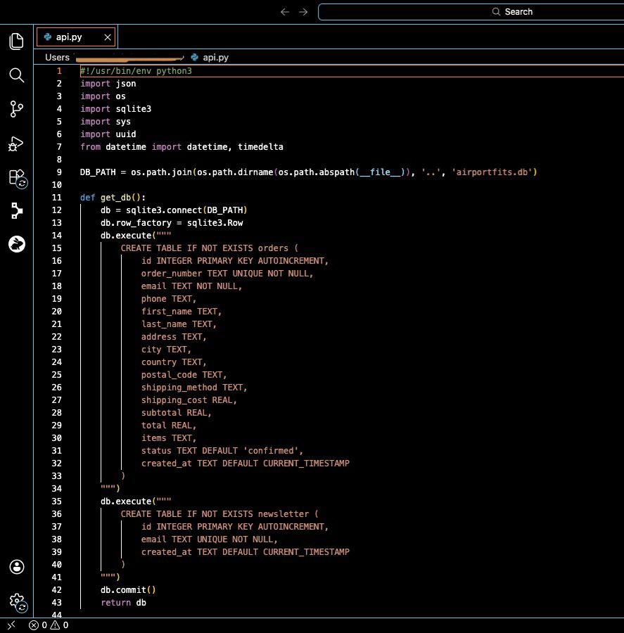Click 'email TEXT UNIQUE NOT NULL' line
Screen dimensions: 624x633
tap(209, 539)
